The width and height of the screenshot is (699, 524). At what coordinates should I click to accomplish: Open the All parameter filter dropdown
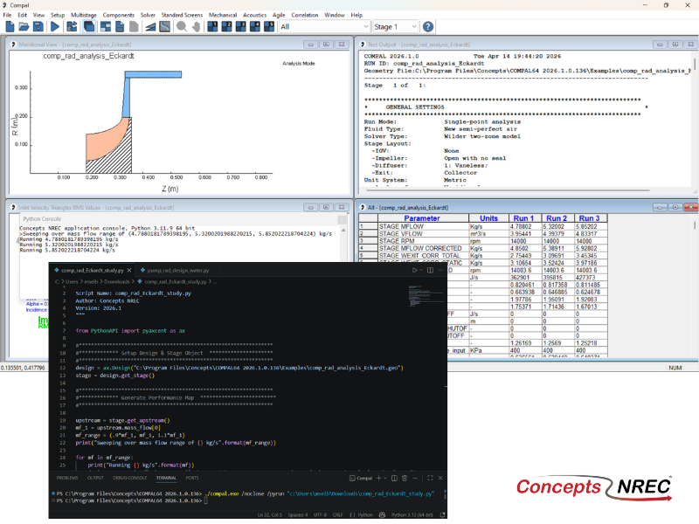click(324, 27)
